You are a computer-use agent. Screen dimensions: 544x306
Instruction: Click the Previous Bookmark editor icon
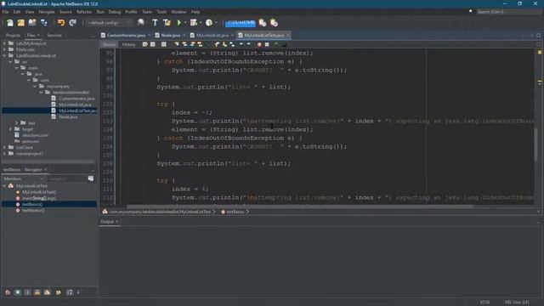pyautogui.click(x=218, y=44)
